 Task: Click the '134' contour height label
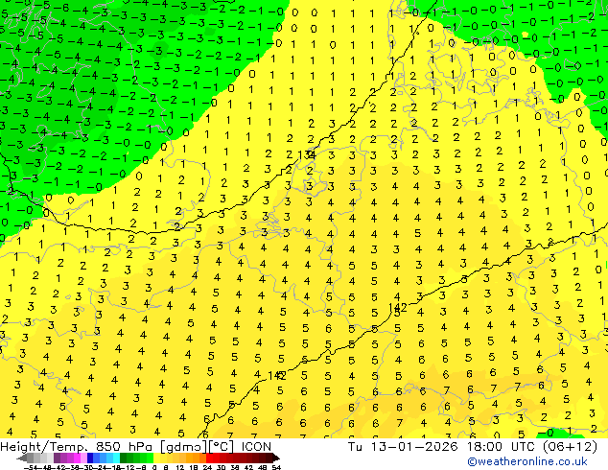tap(307, 155)
